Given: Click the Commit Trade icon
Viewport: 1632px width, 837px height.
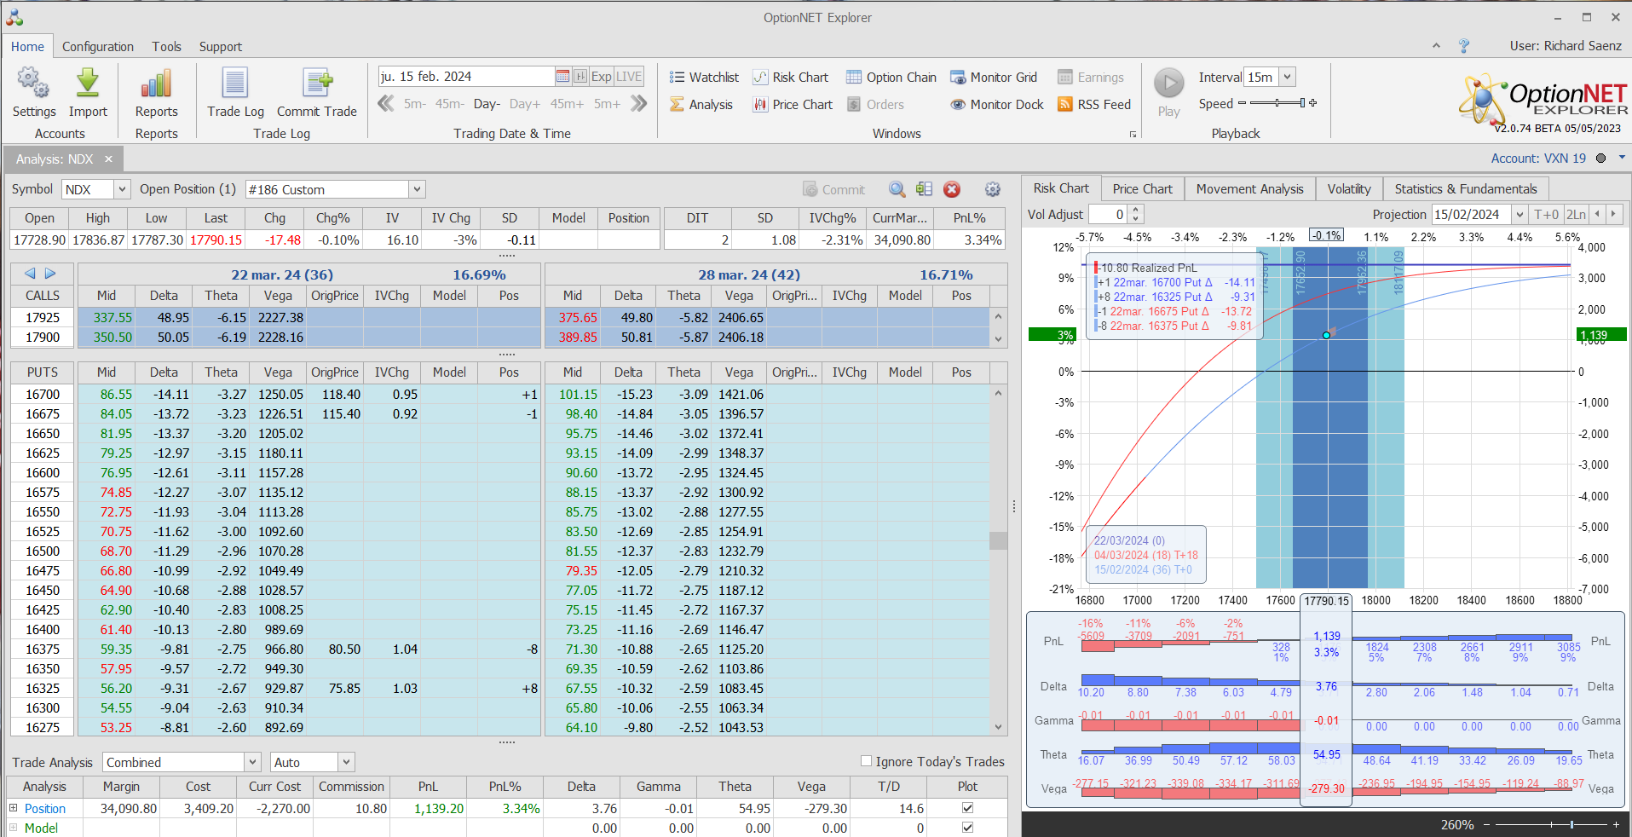Looking at the screenshot, I should coord(316,84).
